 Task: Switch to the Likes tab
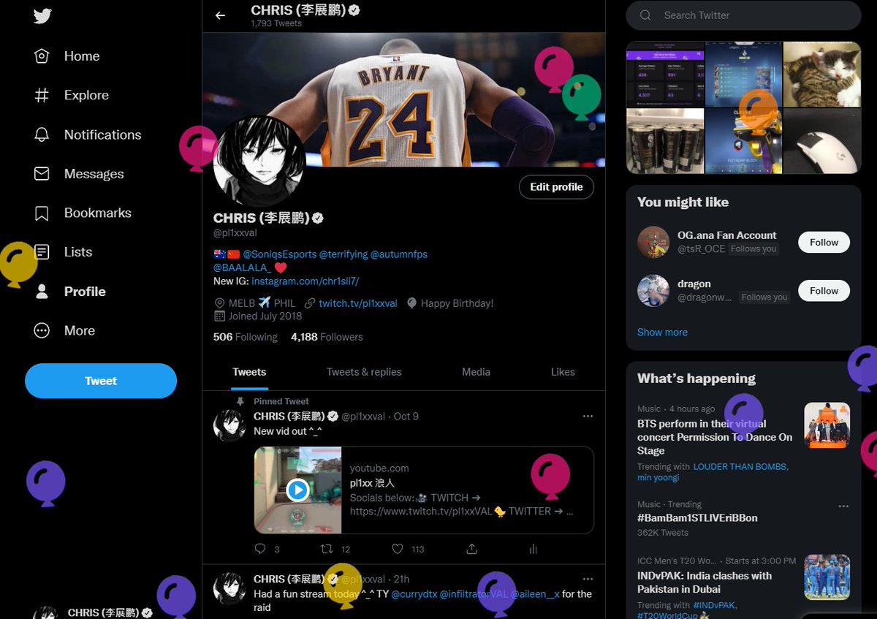click(x=563, y=372)
